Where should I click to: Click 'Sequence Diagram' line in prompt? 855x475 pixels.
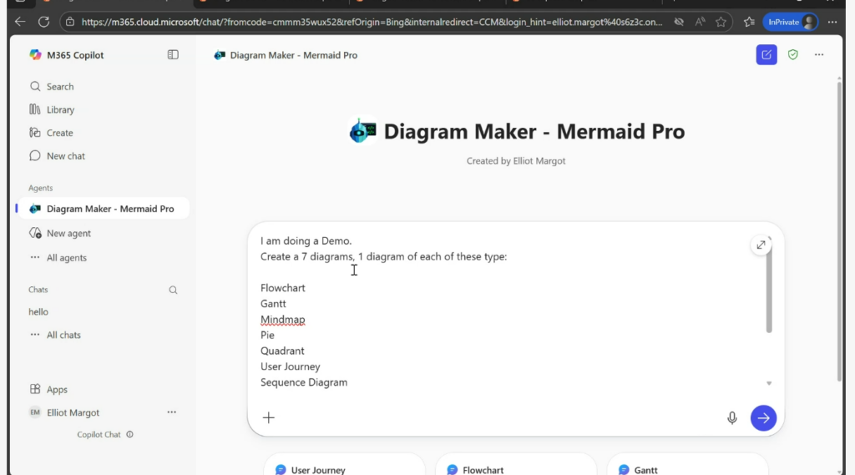click(304, 382)
